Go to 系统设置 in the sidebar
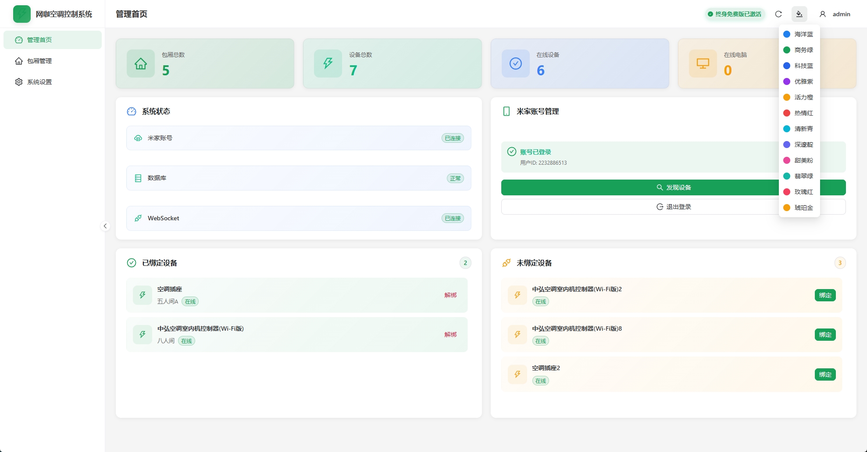 click(39, 82)
